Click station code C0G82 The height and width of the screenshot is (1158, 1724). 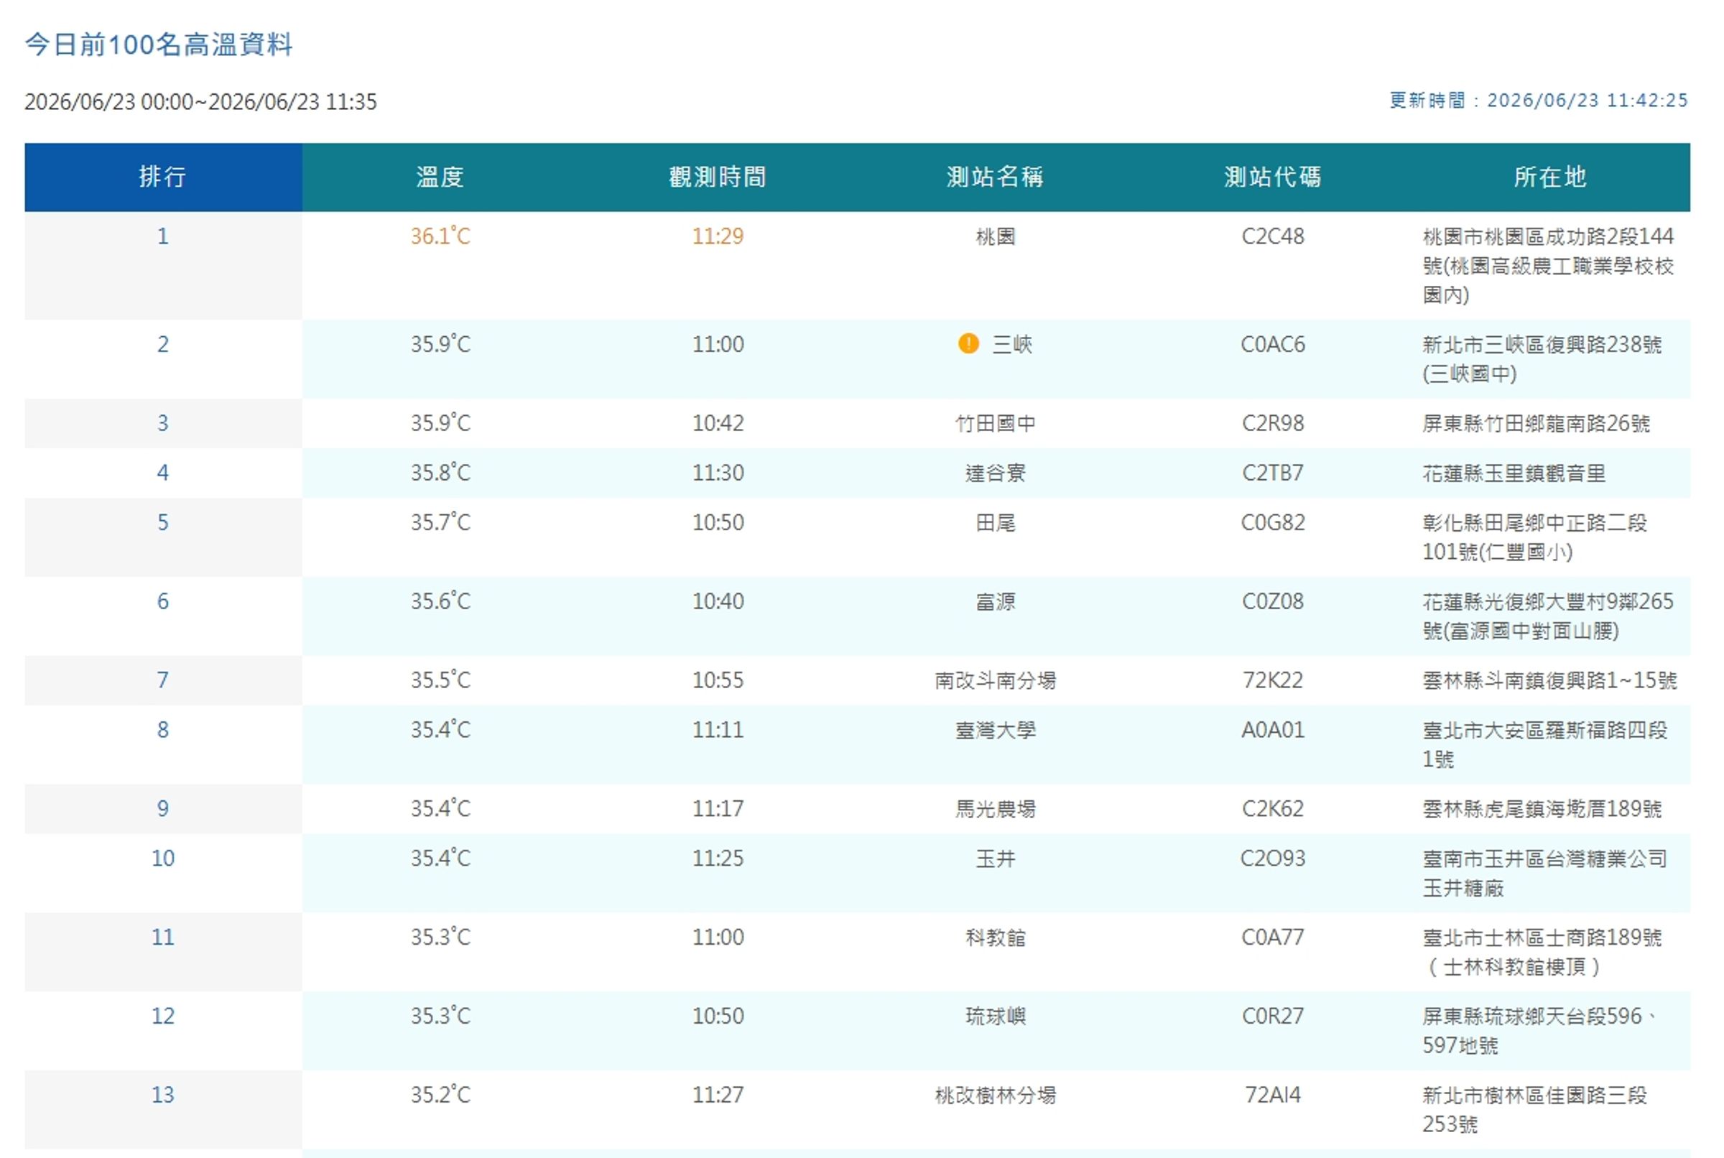(1273, 523)
